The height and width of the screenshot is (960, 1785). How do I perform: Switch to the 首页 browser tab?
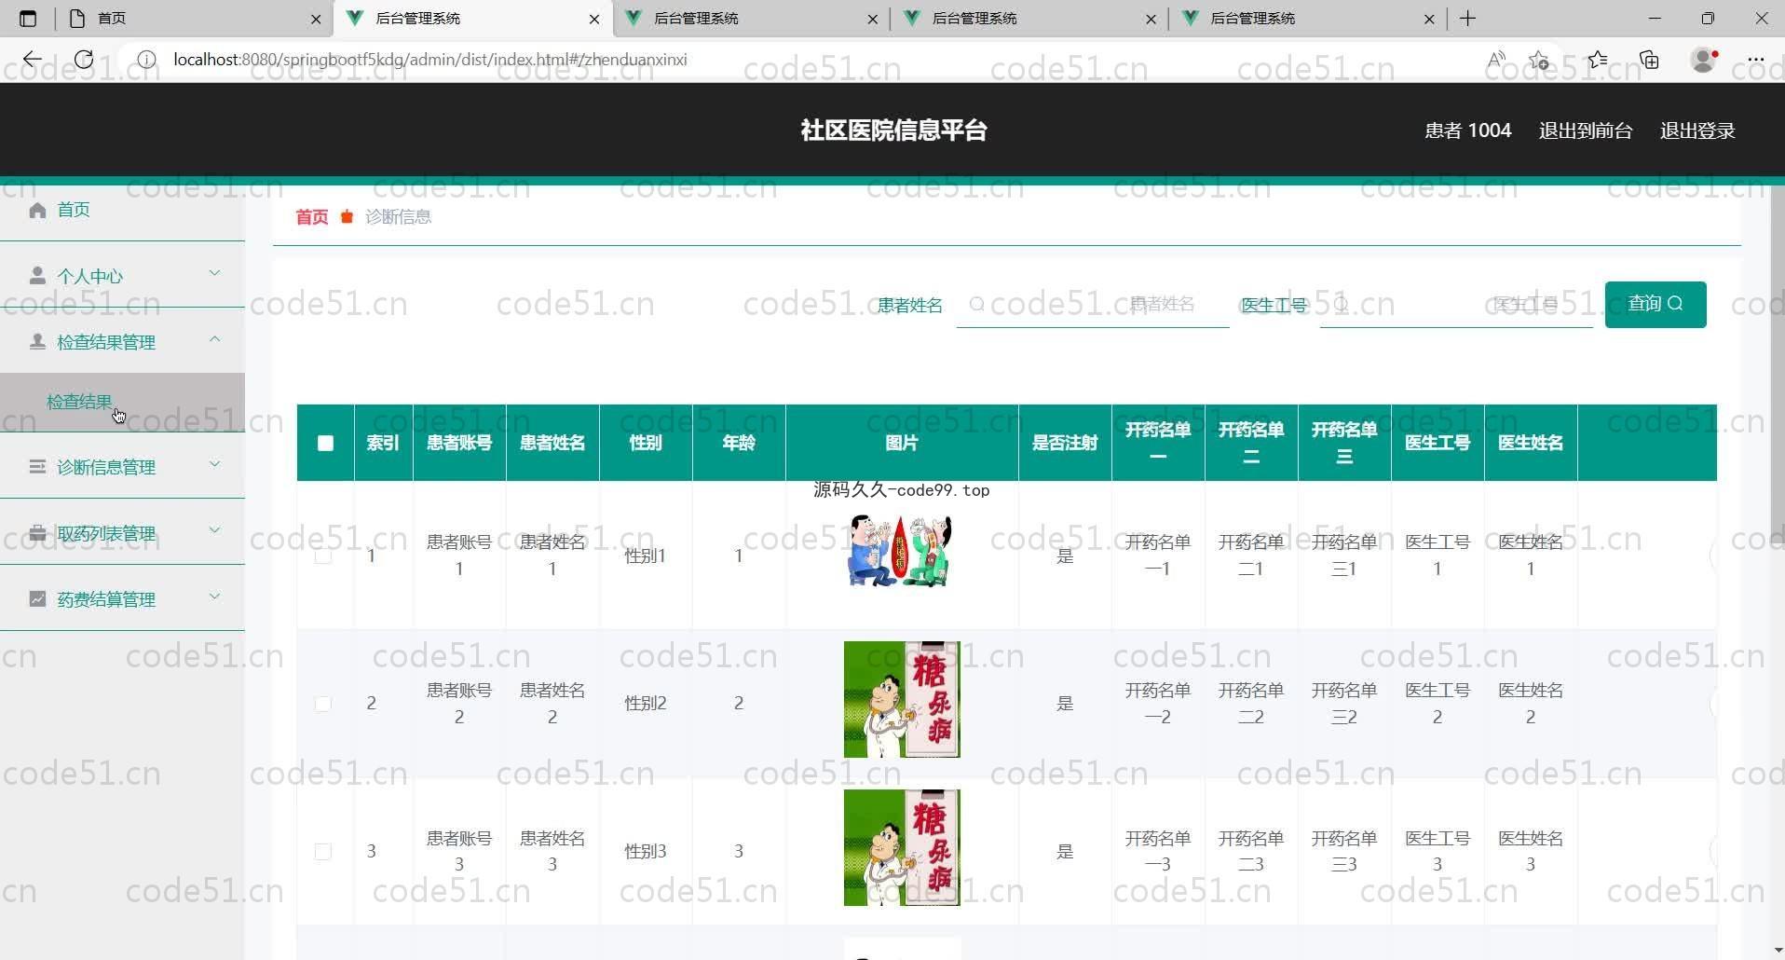[192, 19]
